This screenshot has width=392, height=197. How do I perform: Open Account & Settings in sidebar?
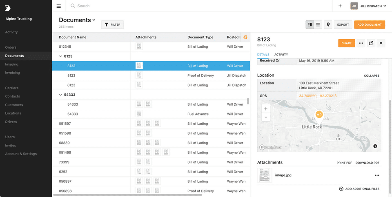(21, 154)
